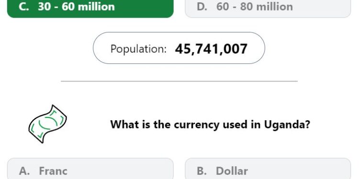Click the green banknote currency icon

(47, 124)
